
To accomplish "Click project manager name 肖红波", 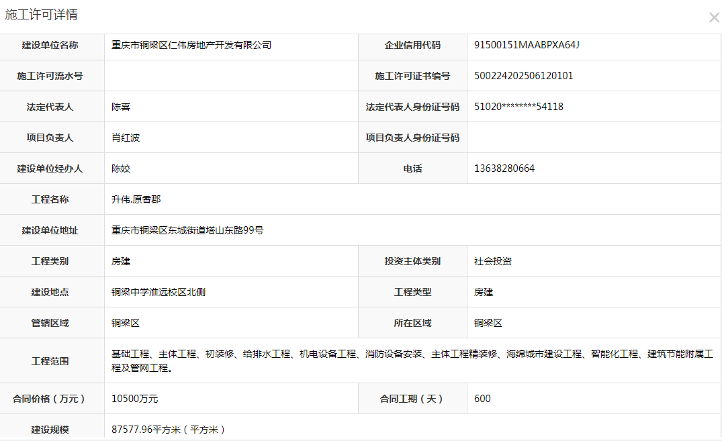I will [126, 138].
